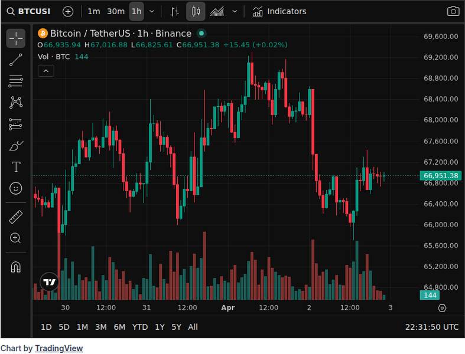The height and width of the screenshot is (354, 465).
Task: Open the TradingView attribution link
Action: pyautogui.click(x=58, y=348)
